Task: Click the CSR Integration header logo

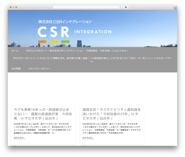Action: [74, 34]
